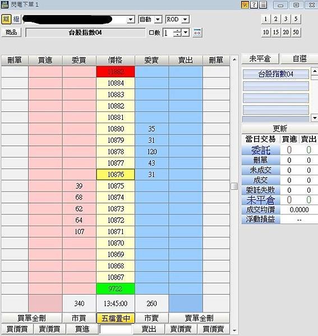Click 買單全刪 to cancel all buys
Image resolution: width=318 pixels, height=336 pixels.
coord(31,318)
